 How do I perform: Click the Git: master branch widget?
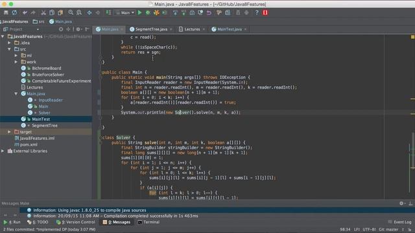click(x=388, y=229)
